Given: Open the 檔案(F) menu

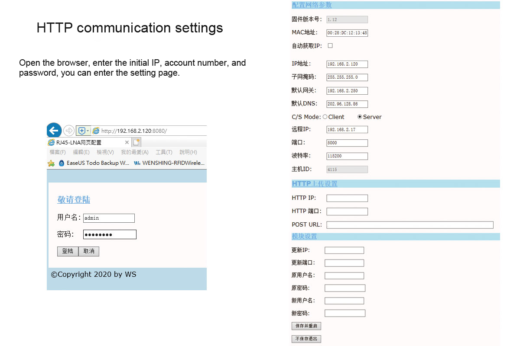Looking at the screenshot, I should click(58, 152).
